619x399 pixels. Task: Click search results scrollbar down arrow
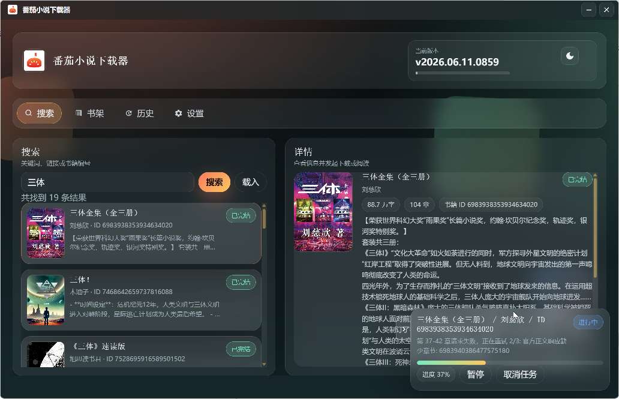[264, 364]
